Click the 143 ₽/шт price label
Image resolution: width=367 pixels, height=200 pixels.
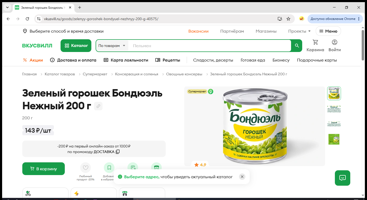(x=38, y=130)
